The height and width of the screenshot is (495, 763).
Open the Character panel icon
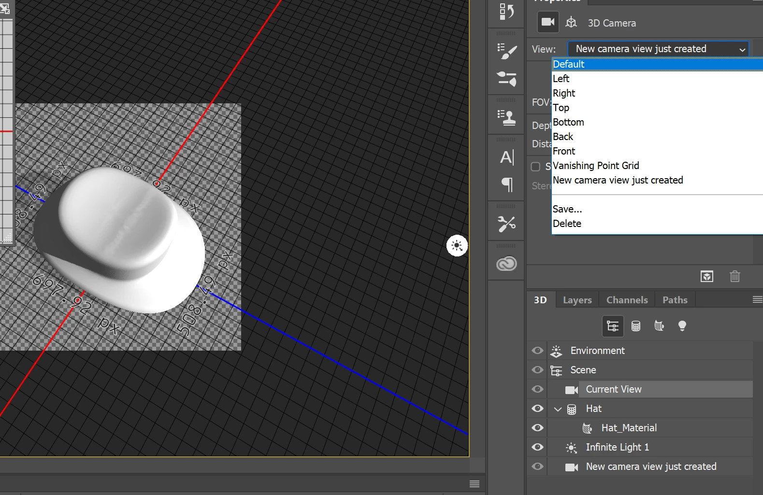point(507,157)
